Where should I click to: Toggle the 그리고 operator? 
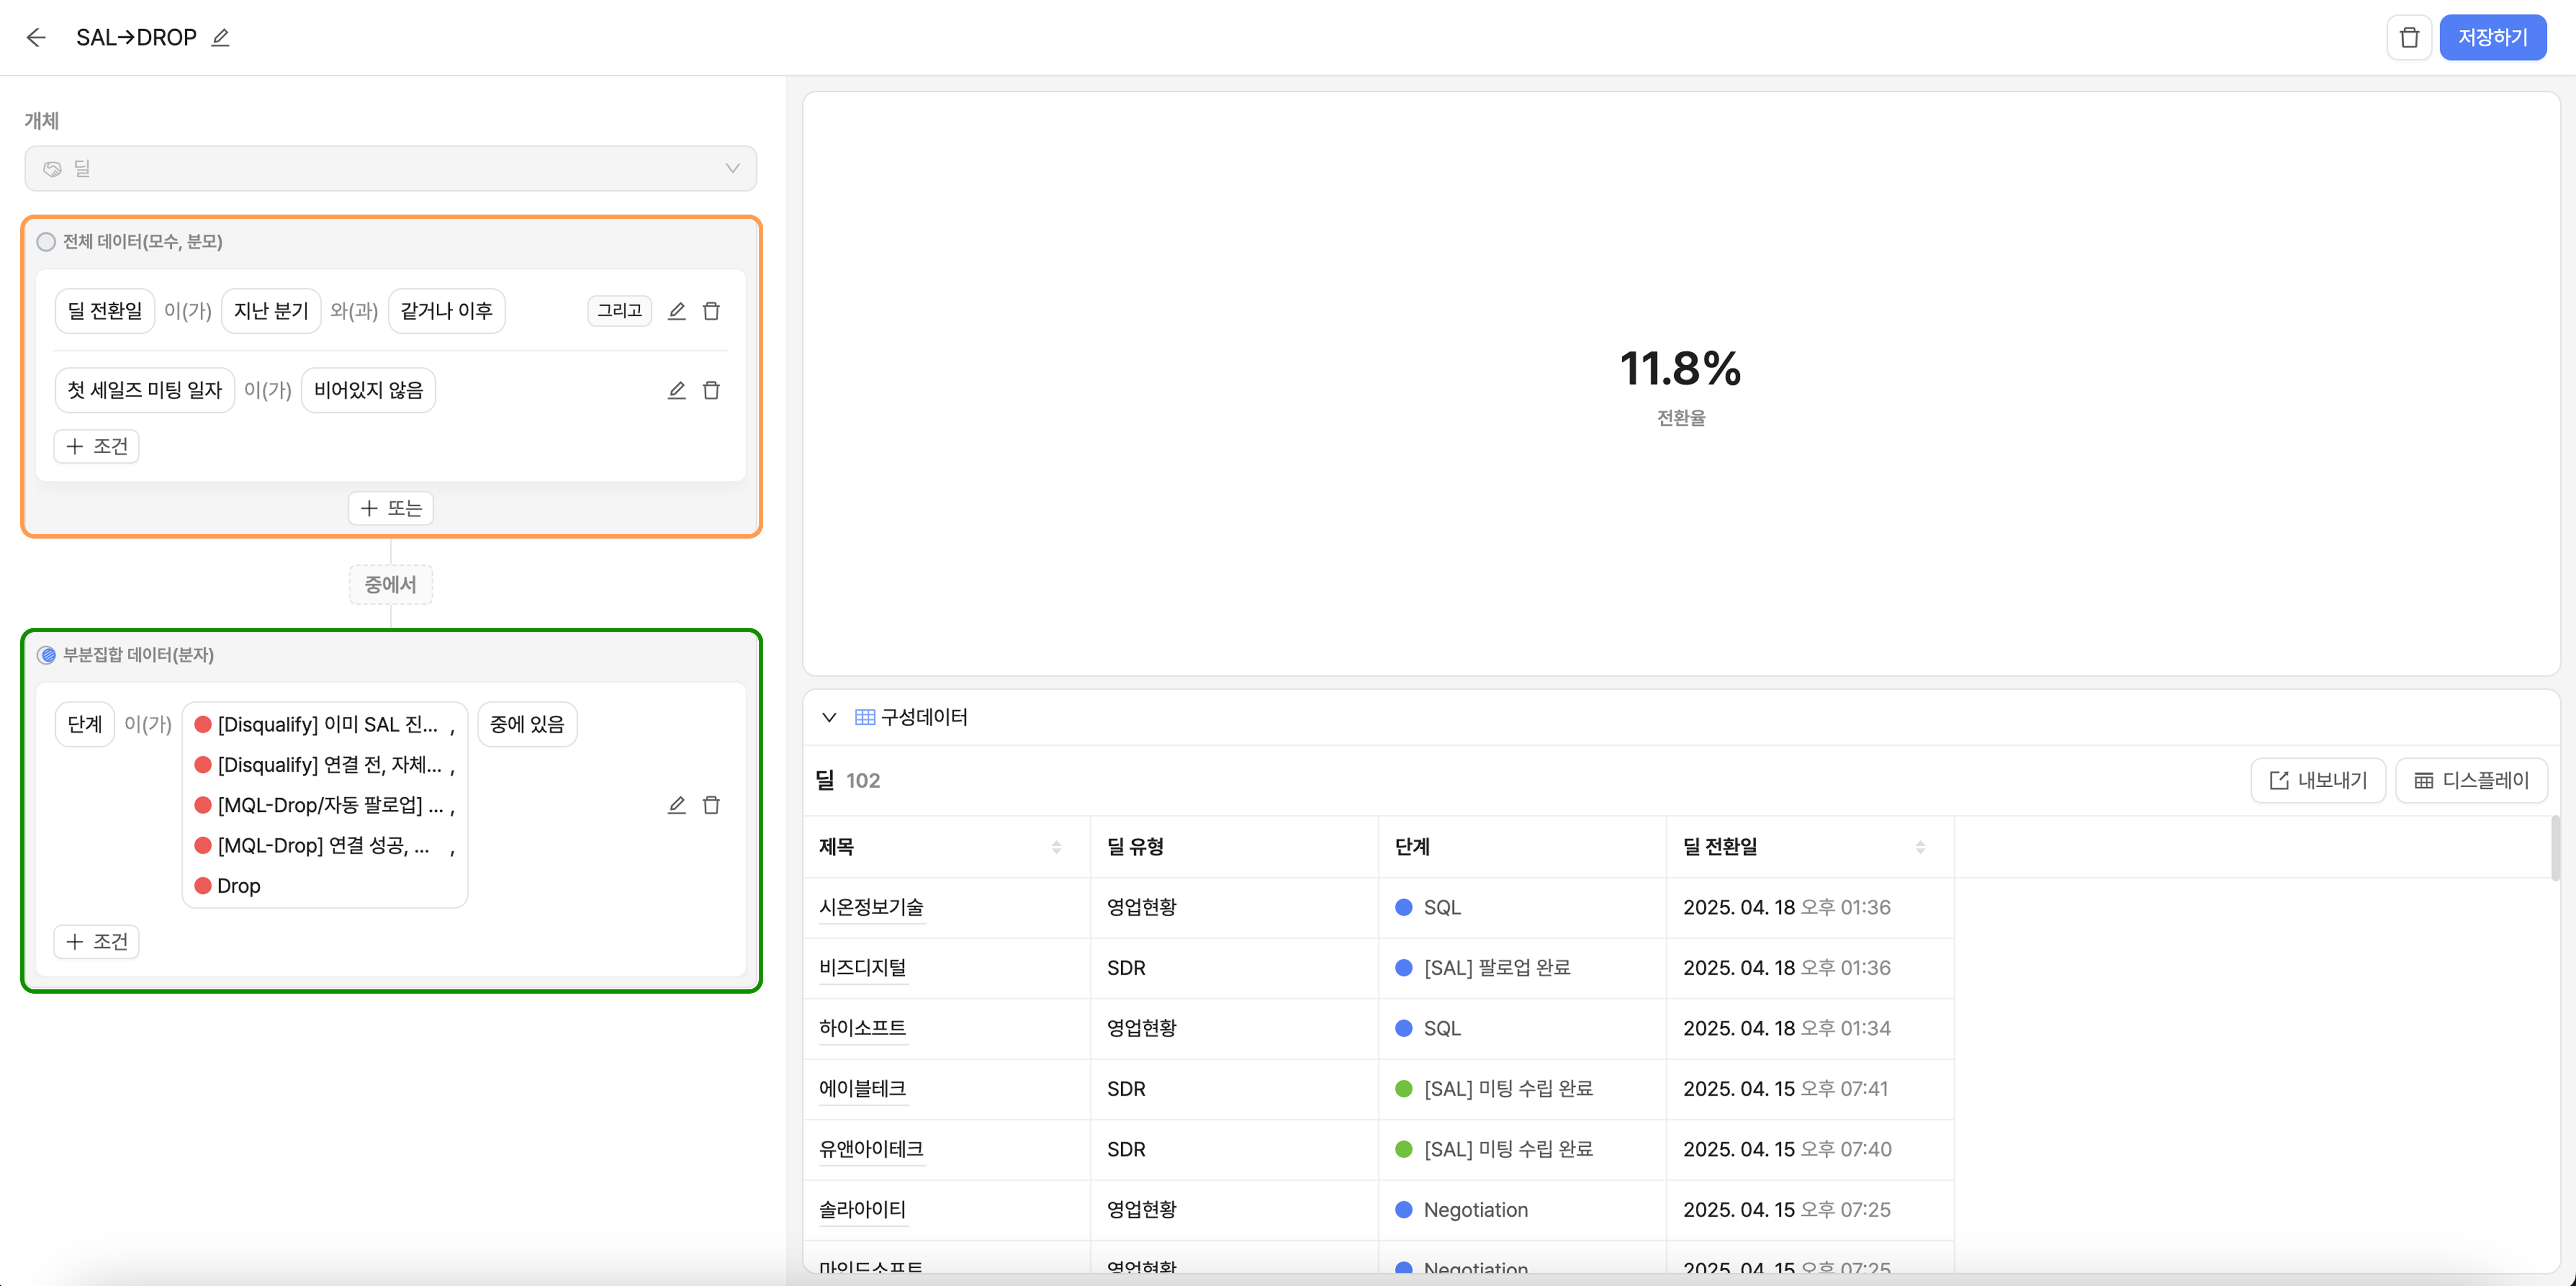619,311
